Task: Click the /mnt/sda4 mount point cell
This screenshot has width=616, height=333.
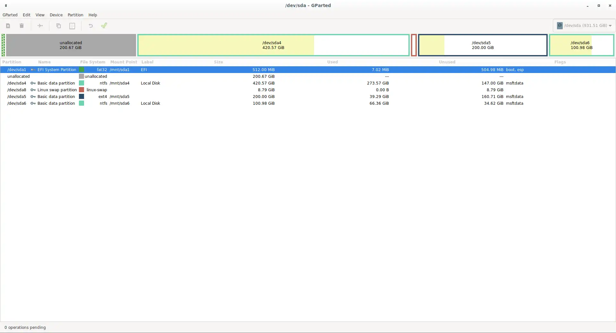Action: click(119, 83)
